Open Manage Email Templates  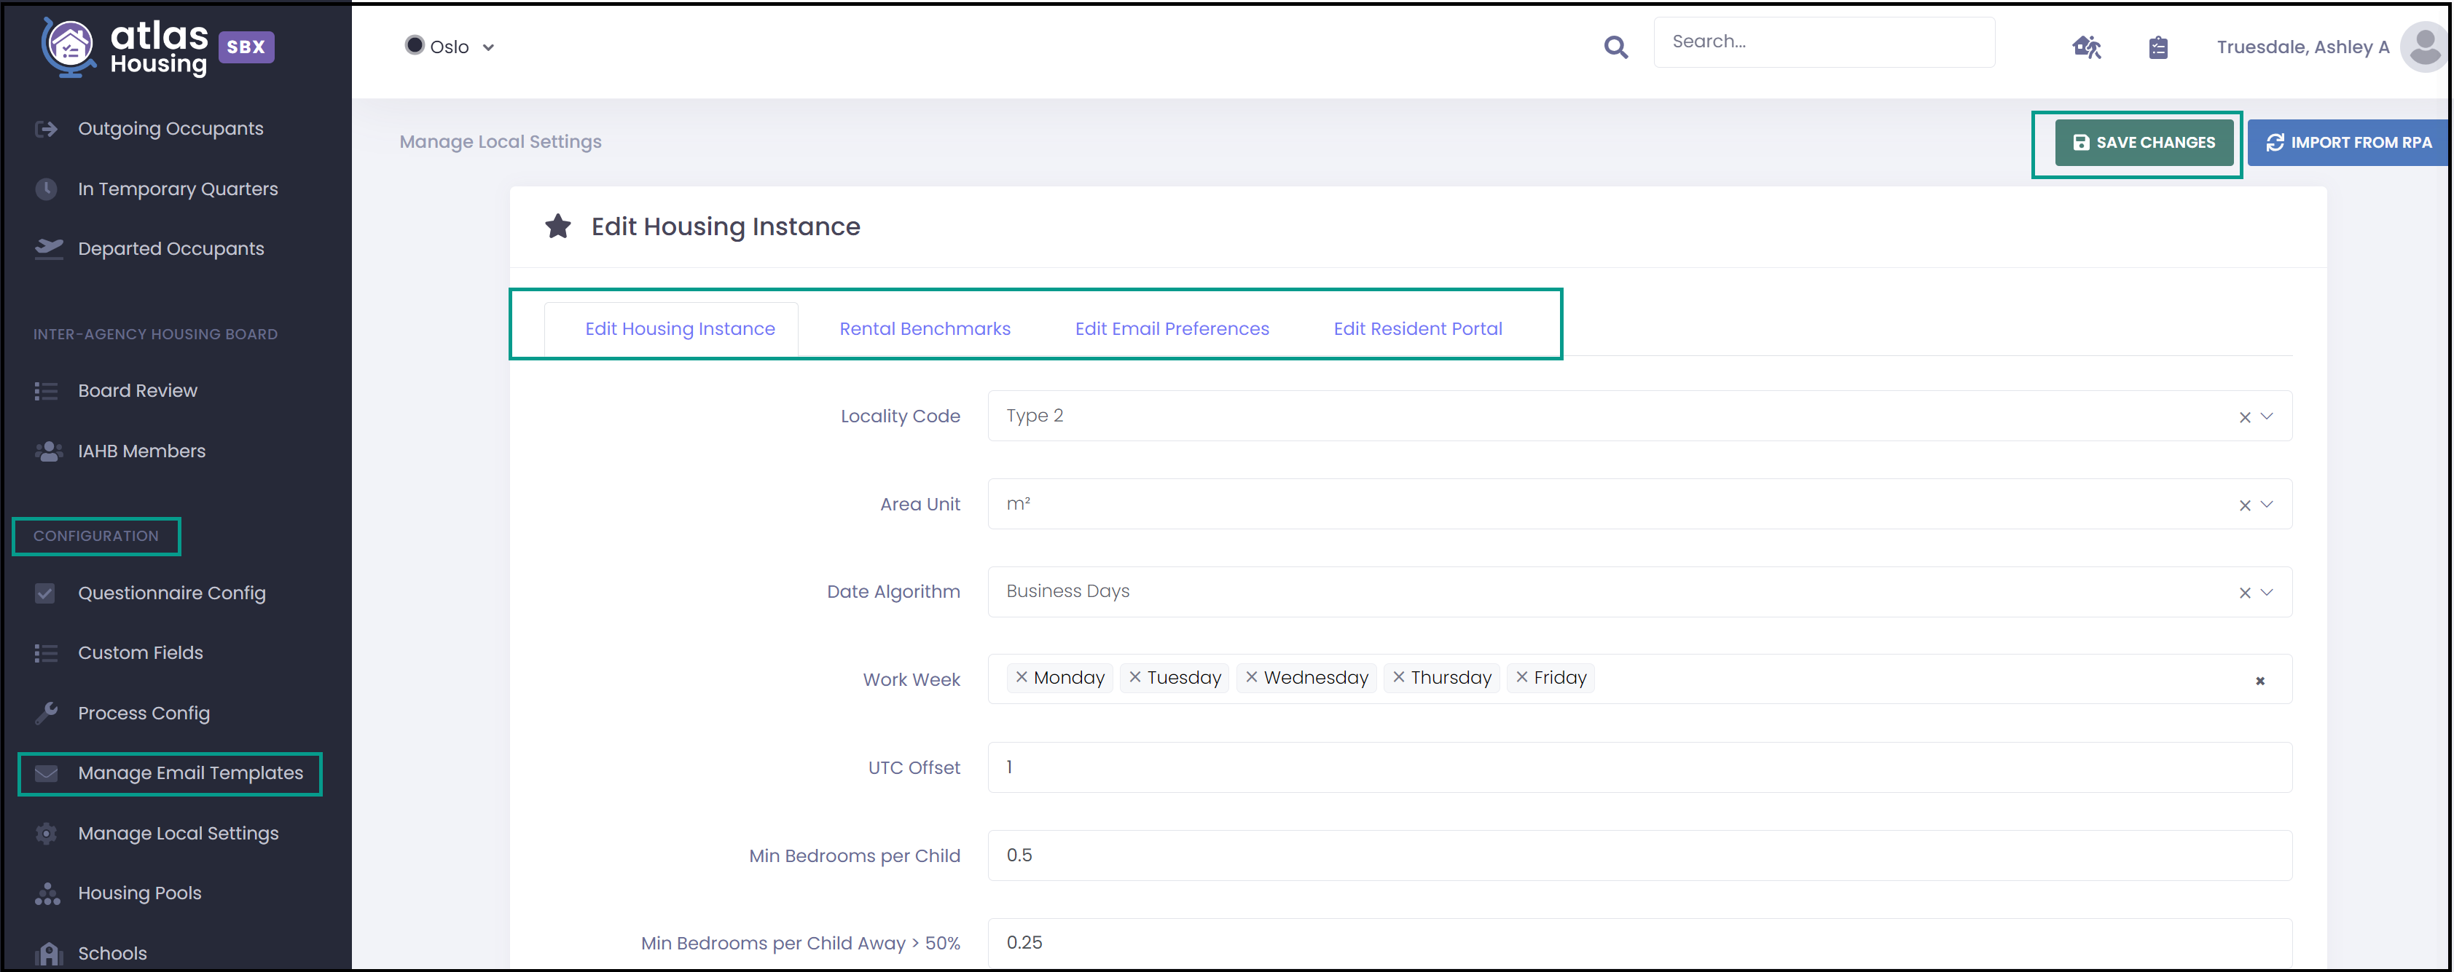click(189, 773)
